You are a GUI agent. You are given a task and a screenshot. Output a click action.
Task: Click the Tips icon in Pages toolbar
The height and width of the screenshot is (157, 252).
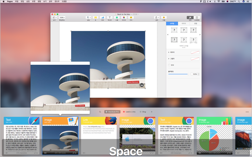(164, 17)
